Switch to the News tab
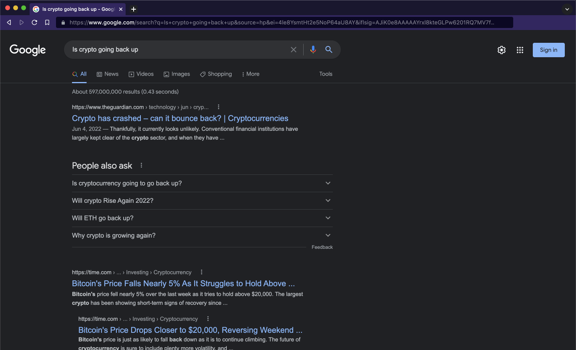 tap(108, 74)
